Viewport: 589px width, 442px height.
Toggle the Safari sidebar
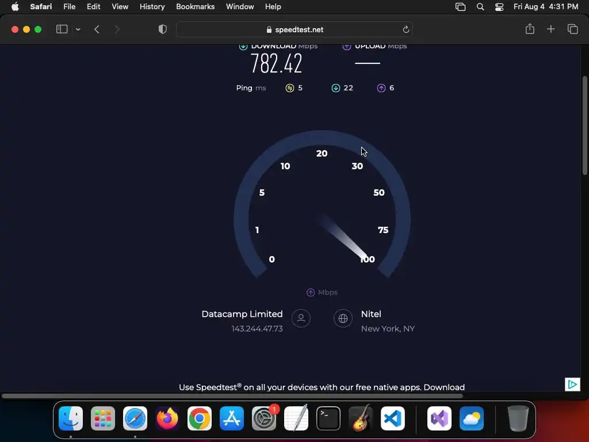[x=62, y=29]
